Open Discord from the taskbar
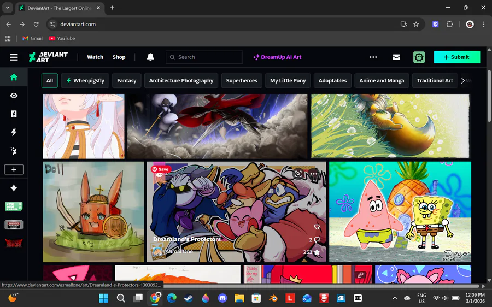This screenshot has width=492, height=307. [x=222, y=298]
